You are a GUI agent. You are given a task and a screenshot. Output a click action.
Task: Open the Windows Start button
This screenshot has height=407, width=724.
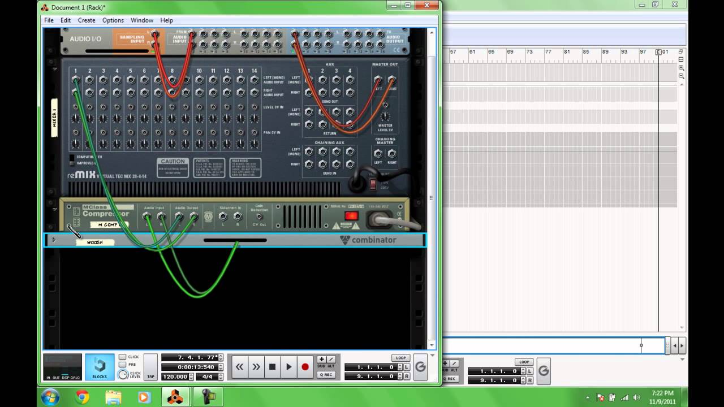50,397
